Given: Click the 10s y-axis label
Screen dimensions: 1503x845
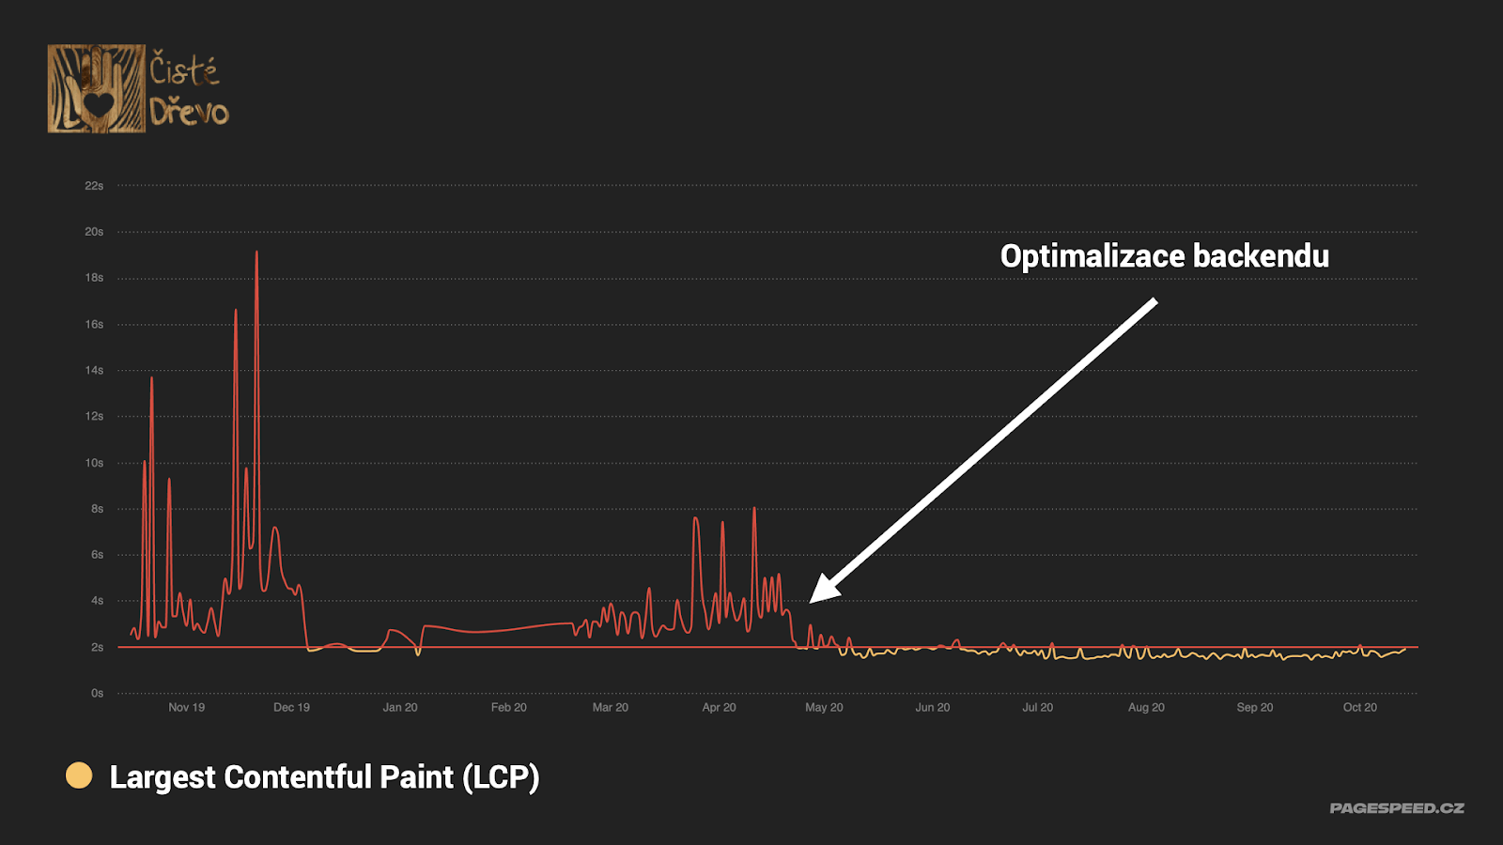Looking at the screenshot, I should click(94, 463).
